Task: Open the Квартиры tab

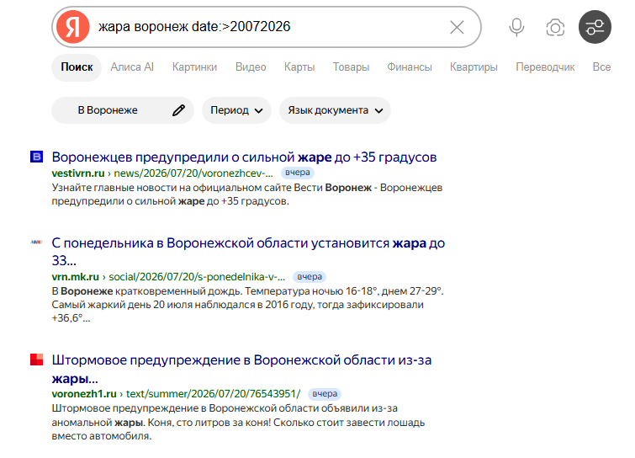Action: tap(474, 67)
